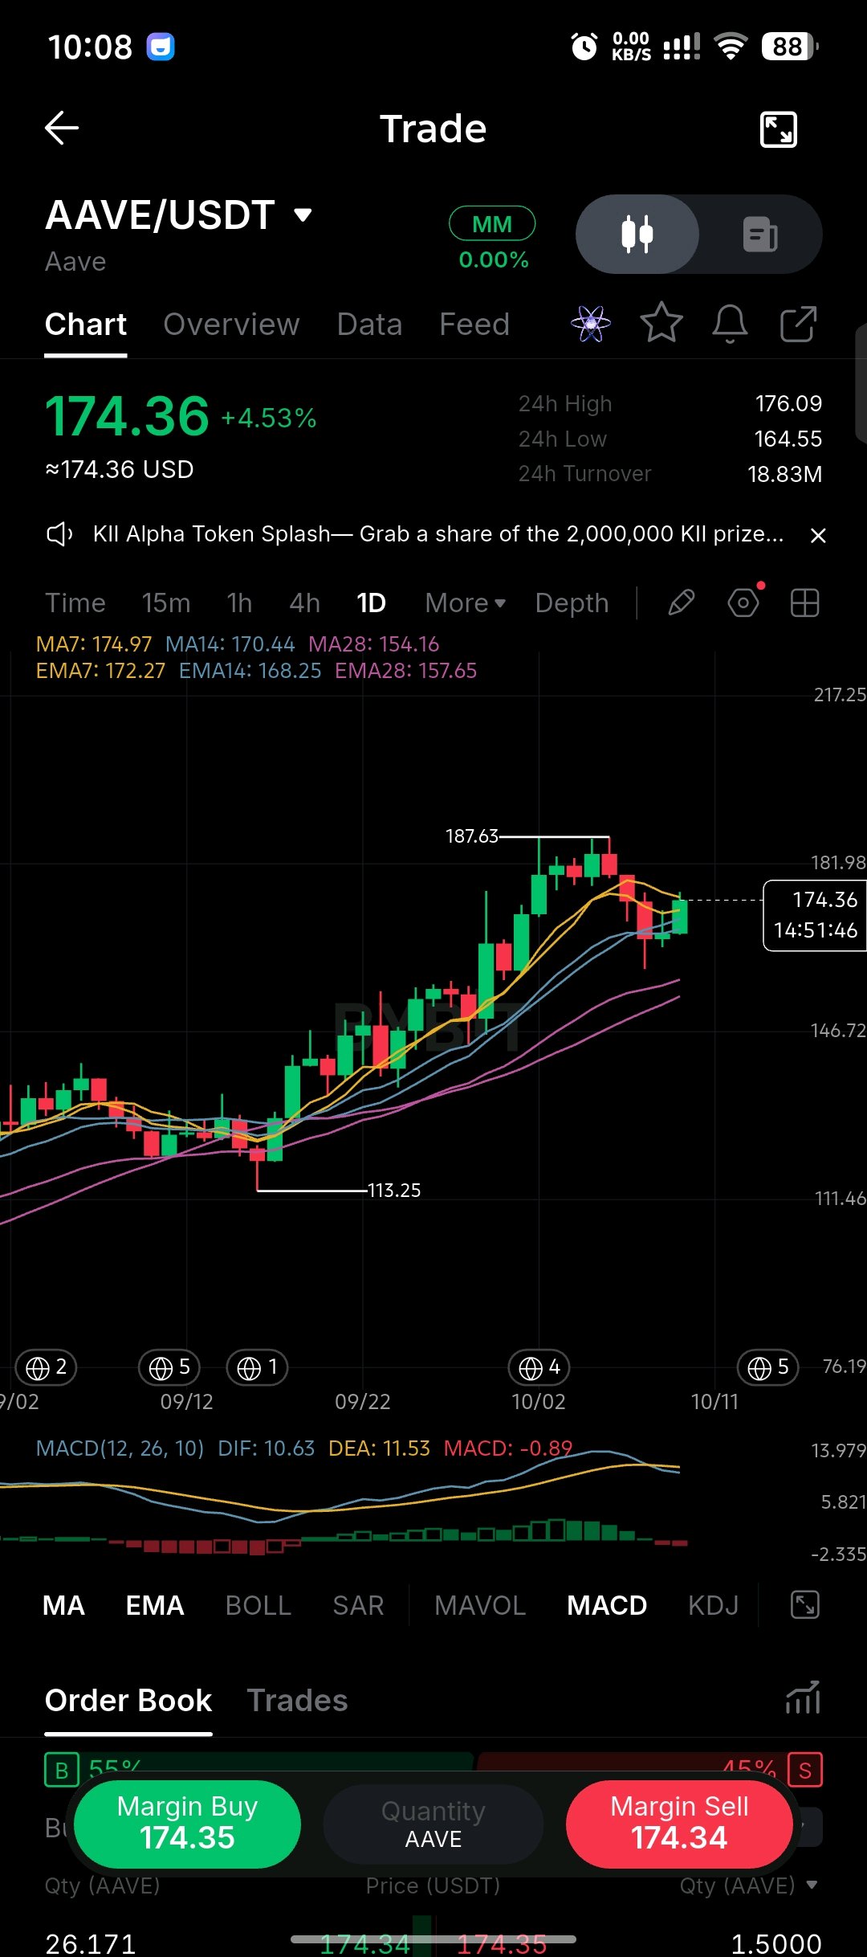Switch to order form mode

pos(760,235)
